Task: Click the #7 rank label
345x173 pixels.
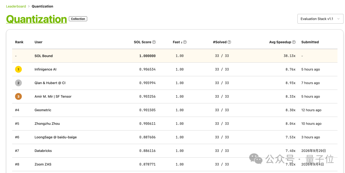Action: [x=17, y=151]
